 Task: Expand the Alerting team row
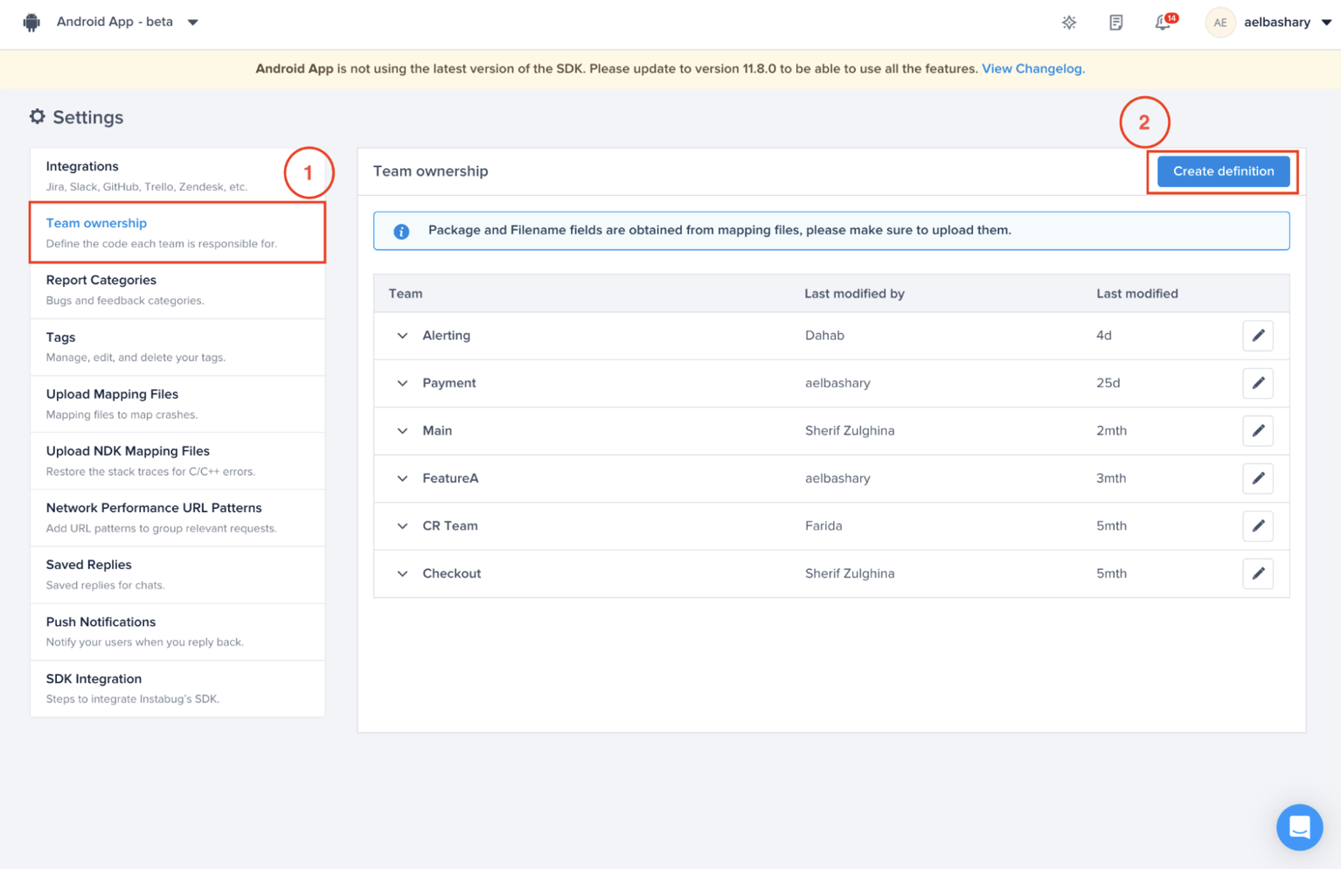(402, 336)
